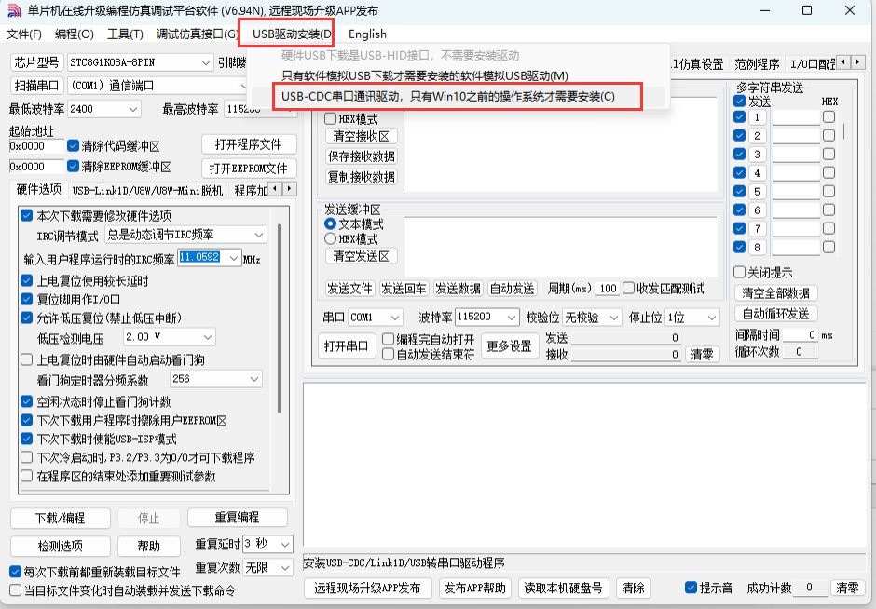
Task: Click the 间隔时间 input field
Action: tap(801, 335)
